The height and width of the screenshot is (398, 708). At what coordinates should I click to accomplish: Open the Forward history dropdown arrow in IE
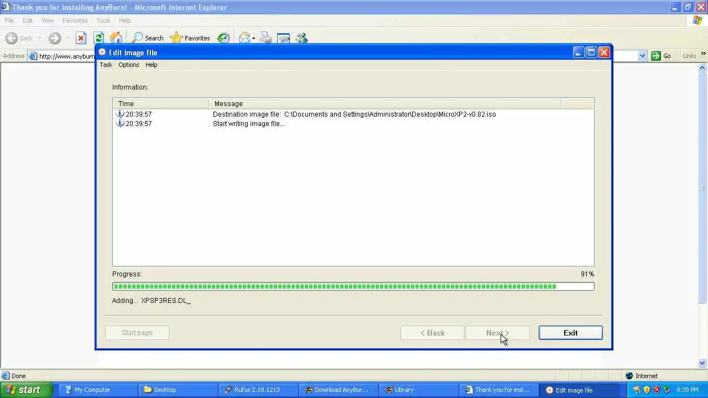tap(67, 38)
